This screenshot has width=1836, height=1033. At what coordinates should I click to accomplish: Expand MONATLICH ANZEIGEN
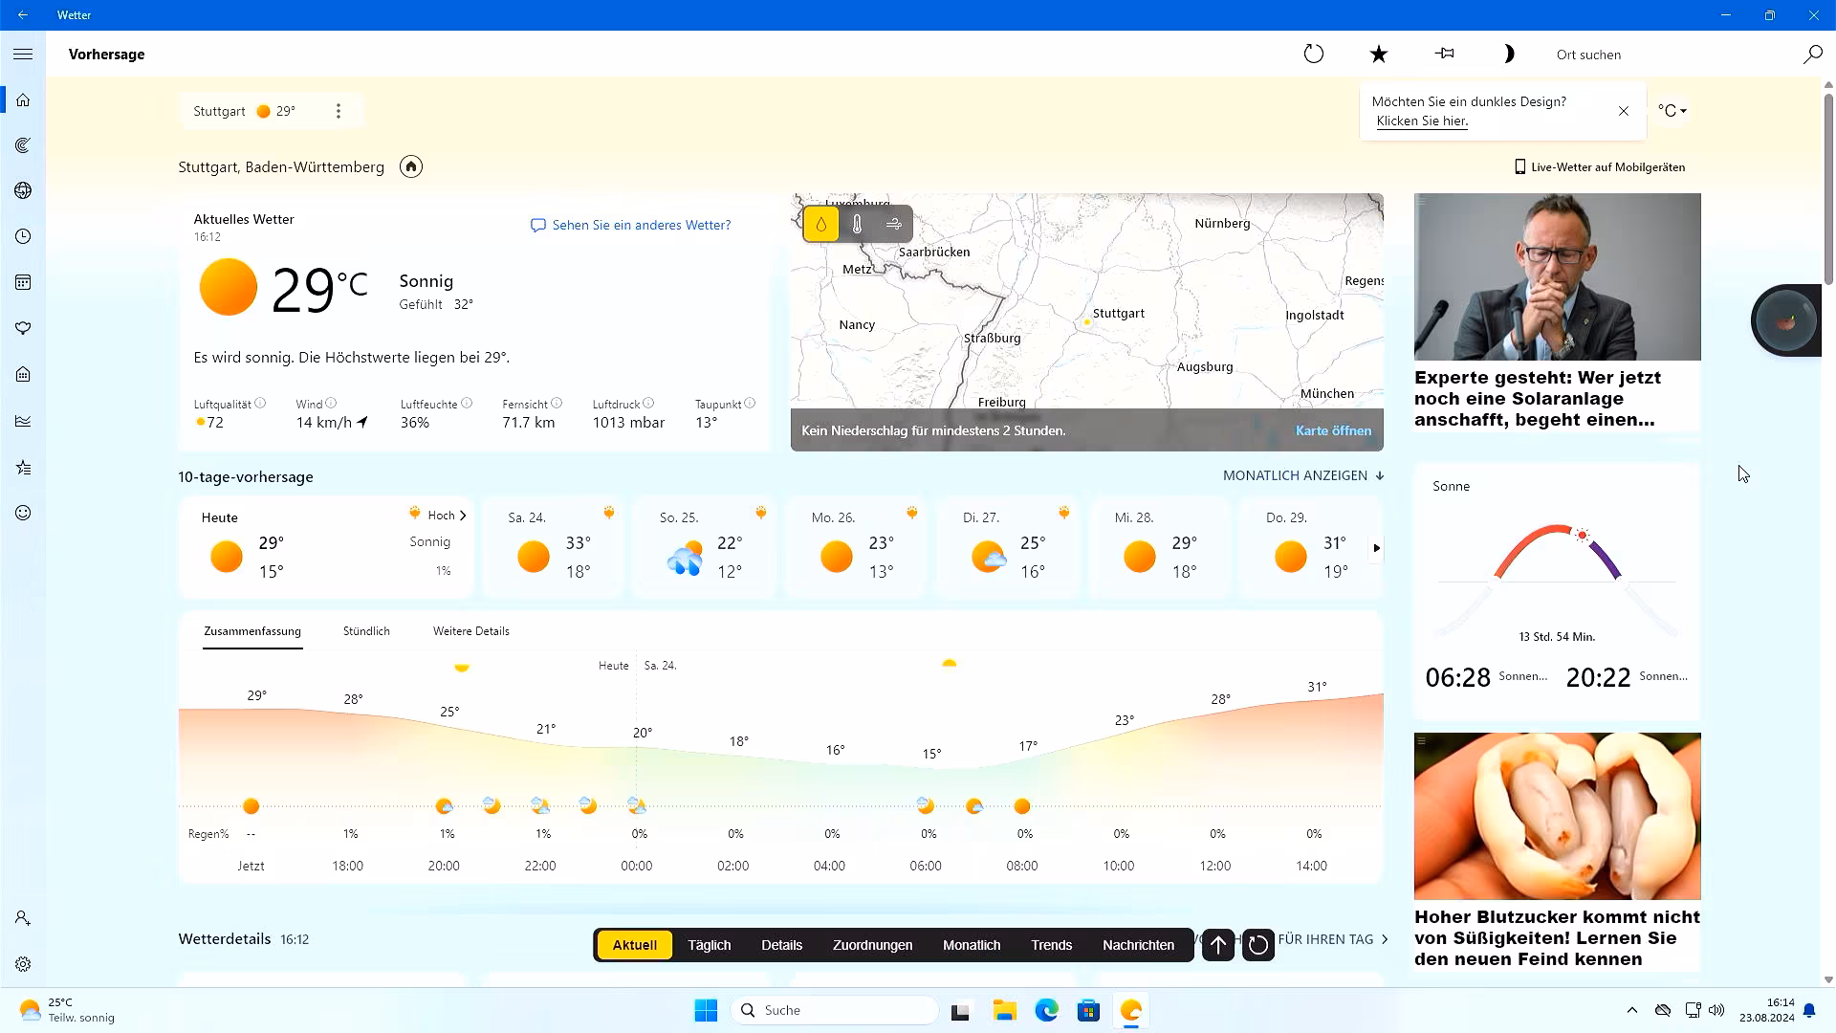[x=1303, y=475]
